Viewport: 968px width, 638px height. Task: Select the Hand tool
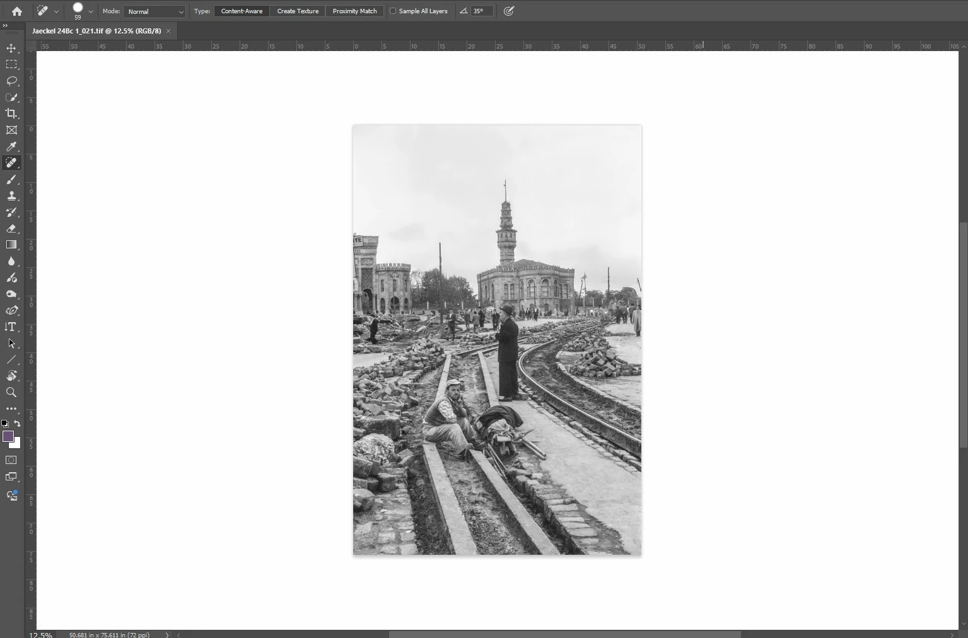point(11,376)
